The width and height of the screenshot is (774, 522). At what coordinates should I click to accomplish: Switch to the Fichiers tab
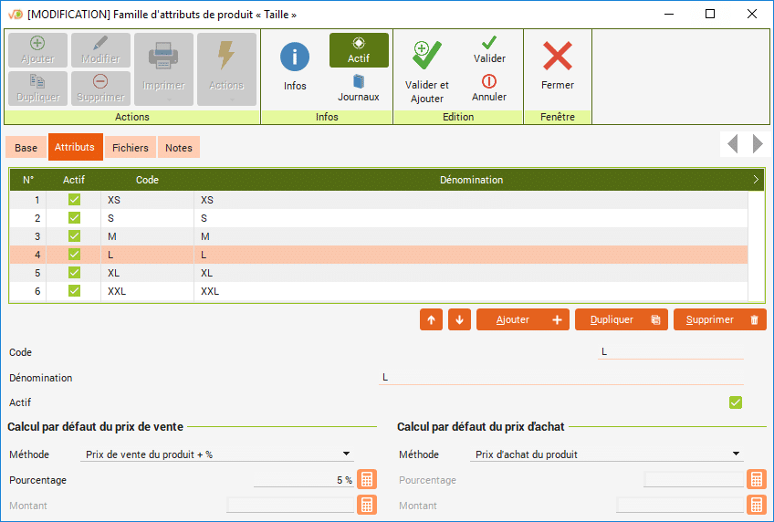(x=131, y=148)
